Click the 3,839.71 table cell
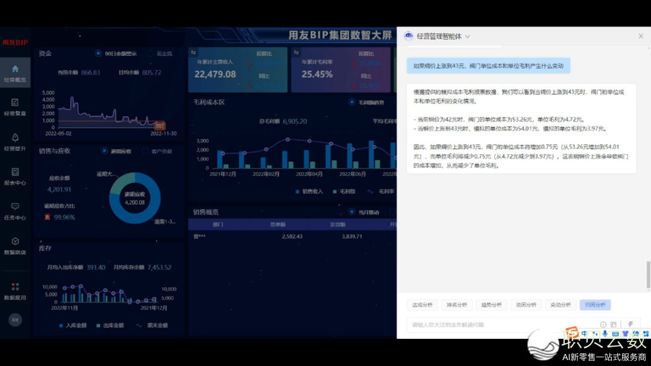 click(351, 236)
